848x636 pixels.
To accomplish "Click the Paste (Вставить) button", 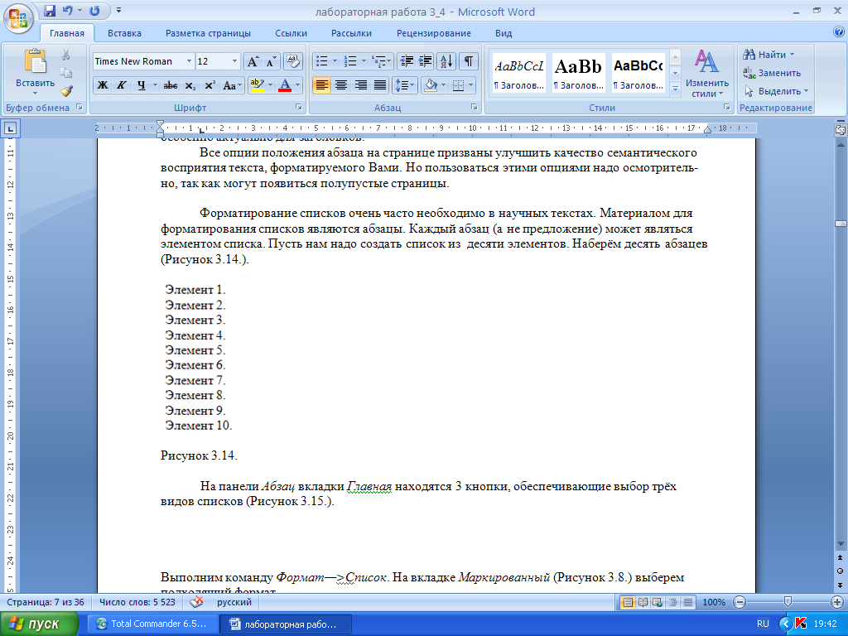I will (35, 72).
